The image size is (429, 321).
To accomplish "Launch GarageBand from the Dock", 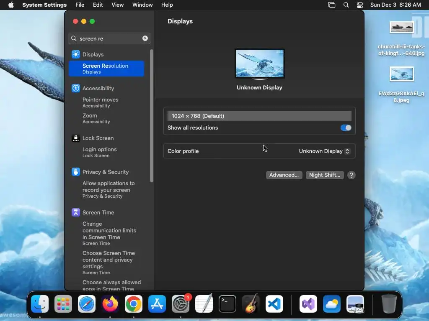I will [x=251, y=304].
